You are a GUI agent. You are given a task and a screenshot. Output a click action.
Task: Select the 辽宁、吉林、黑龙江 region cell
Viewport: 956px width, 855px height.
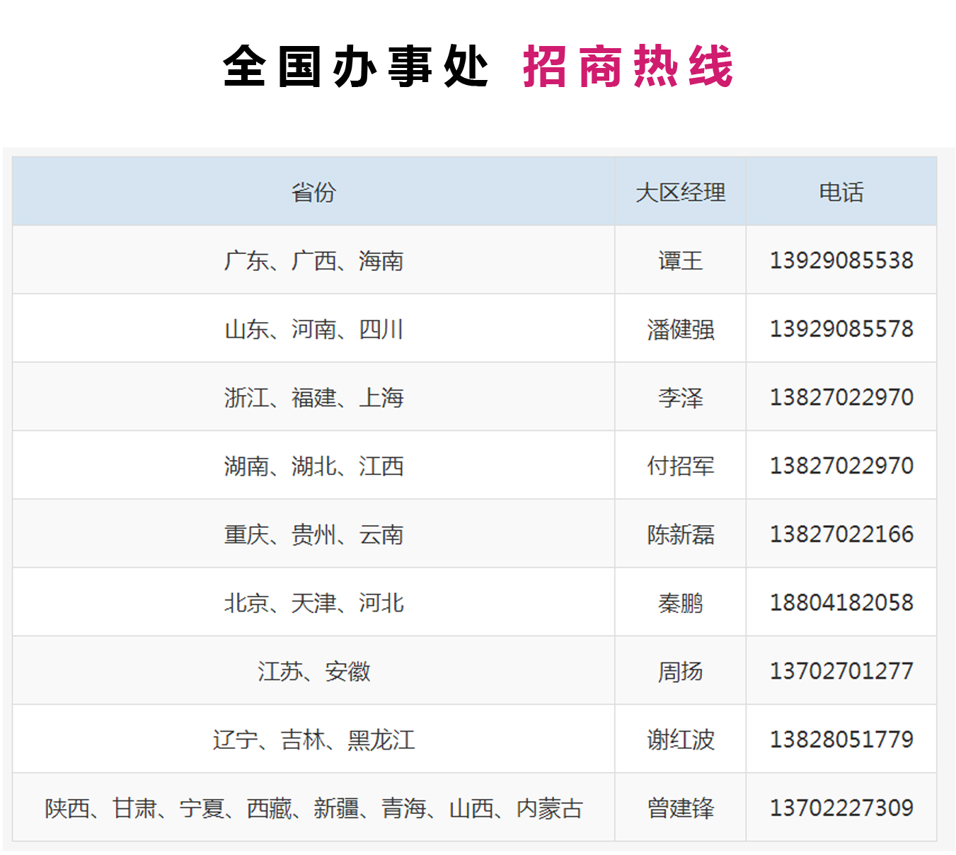click(x=313, y=740)
